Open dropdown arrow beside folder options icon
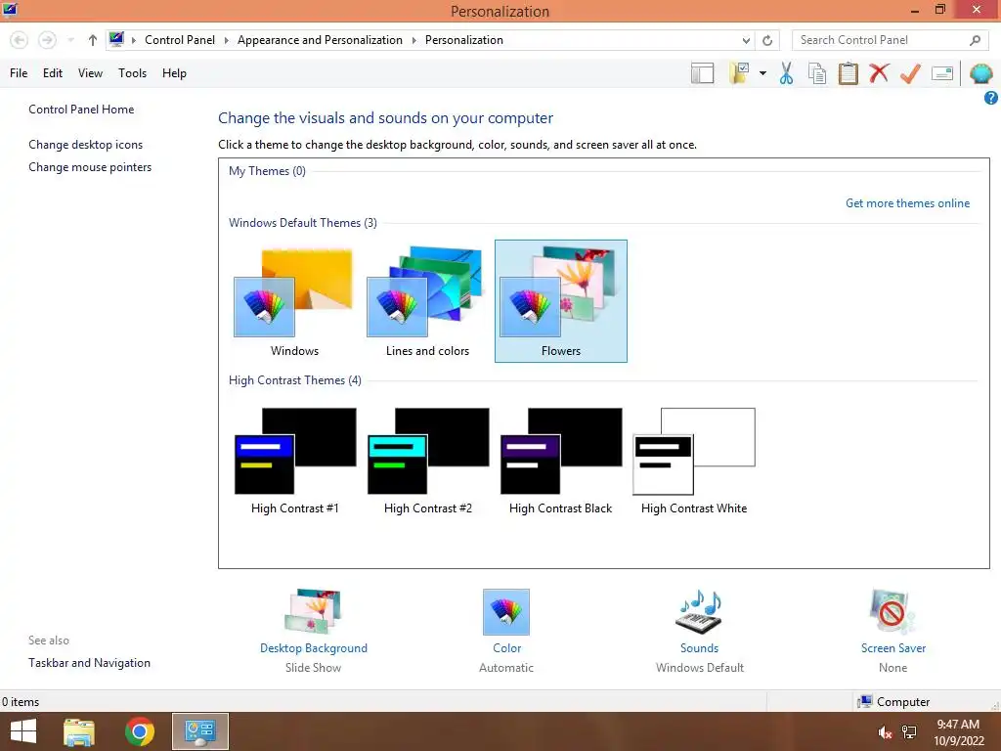Screen dimensions: 1001x751 coord(762,73)
